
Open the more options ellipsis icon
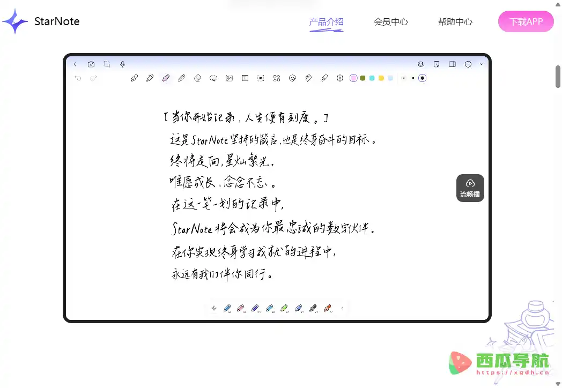[468, 64]
